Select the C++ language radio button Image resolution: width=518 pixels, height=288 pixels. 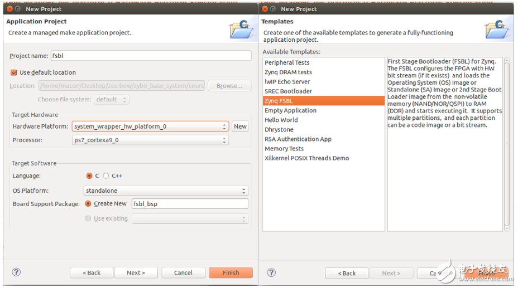[x=106, y=176]
